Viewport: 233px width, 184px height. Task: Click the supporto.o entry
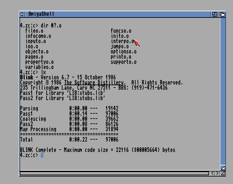point(123,62)
